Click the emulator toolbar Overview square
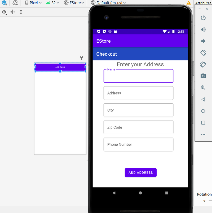The image size is (212, 213). [x=203, y=123]
